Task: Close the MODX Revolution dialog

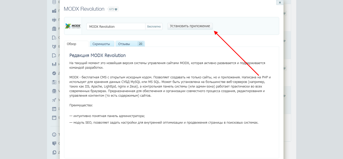Action: tap(280, 3)
